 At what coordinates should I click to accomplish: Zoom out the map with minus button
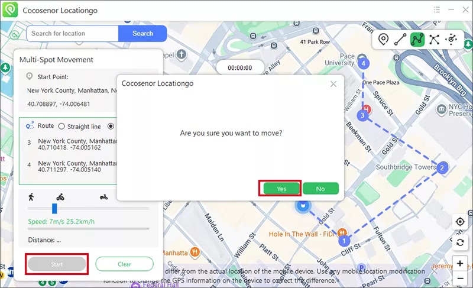460,279
